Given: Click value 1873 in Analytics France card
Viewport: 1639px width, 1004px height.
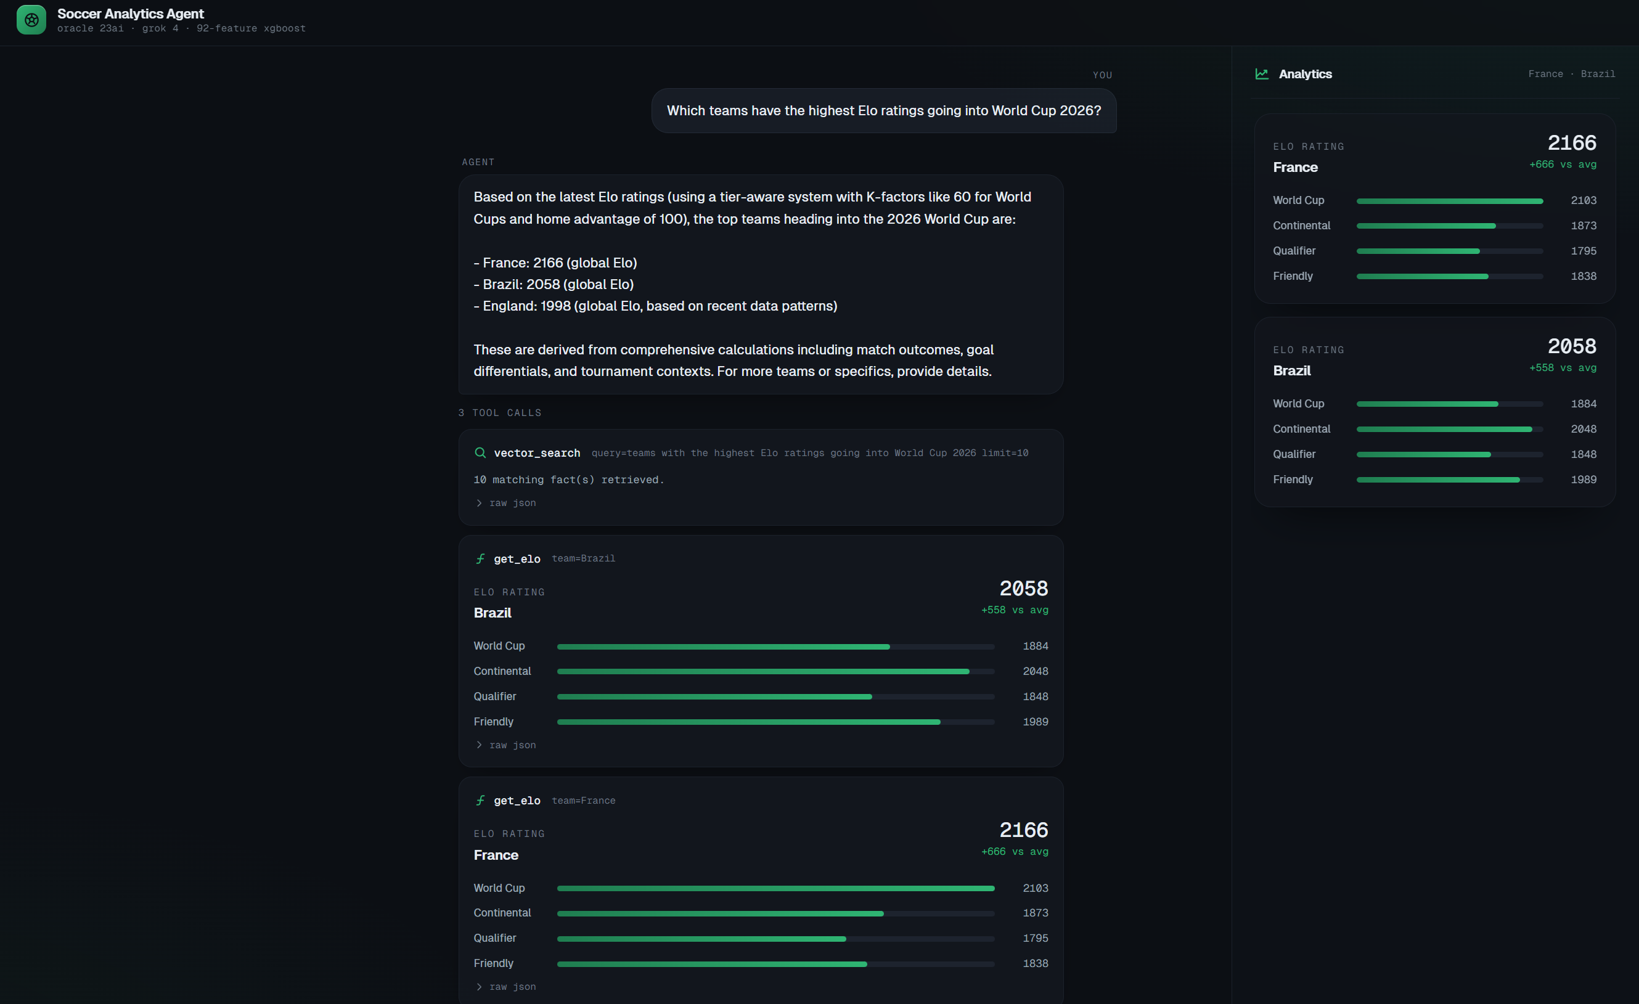Looking at the screenshot, I should click(x=1583, y=226).
